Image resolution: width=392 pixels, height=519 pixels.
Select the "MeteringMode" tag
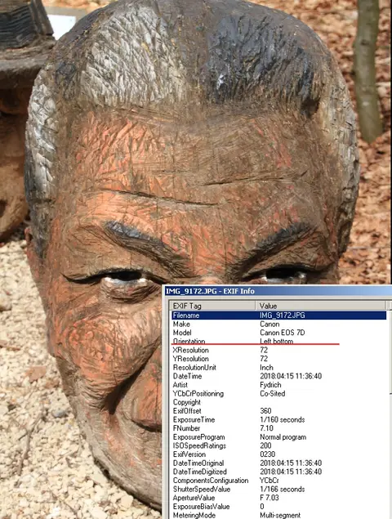click(194, 515)
